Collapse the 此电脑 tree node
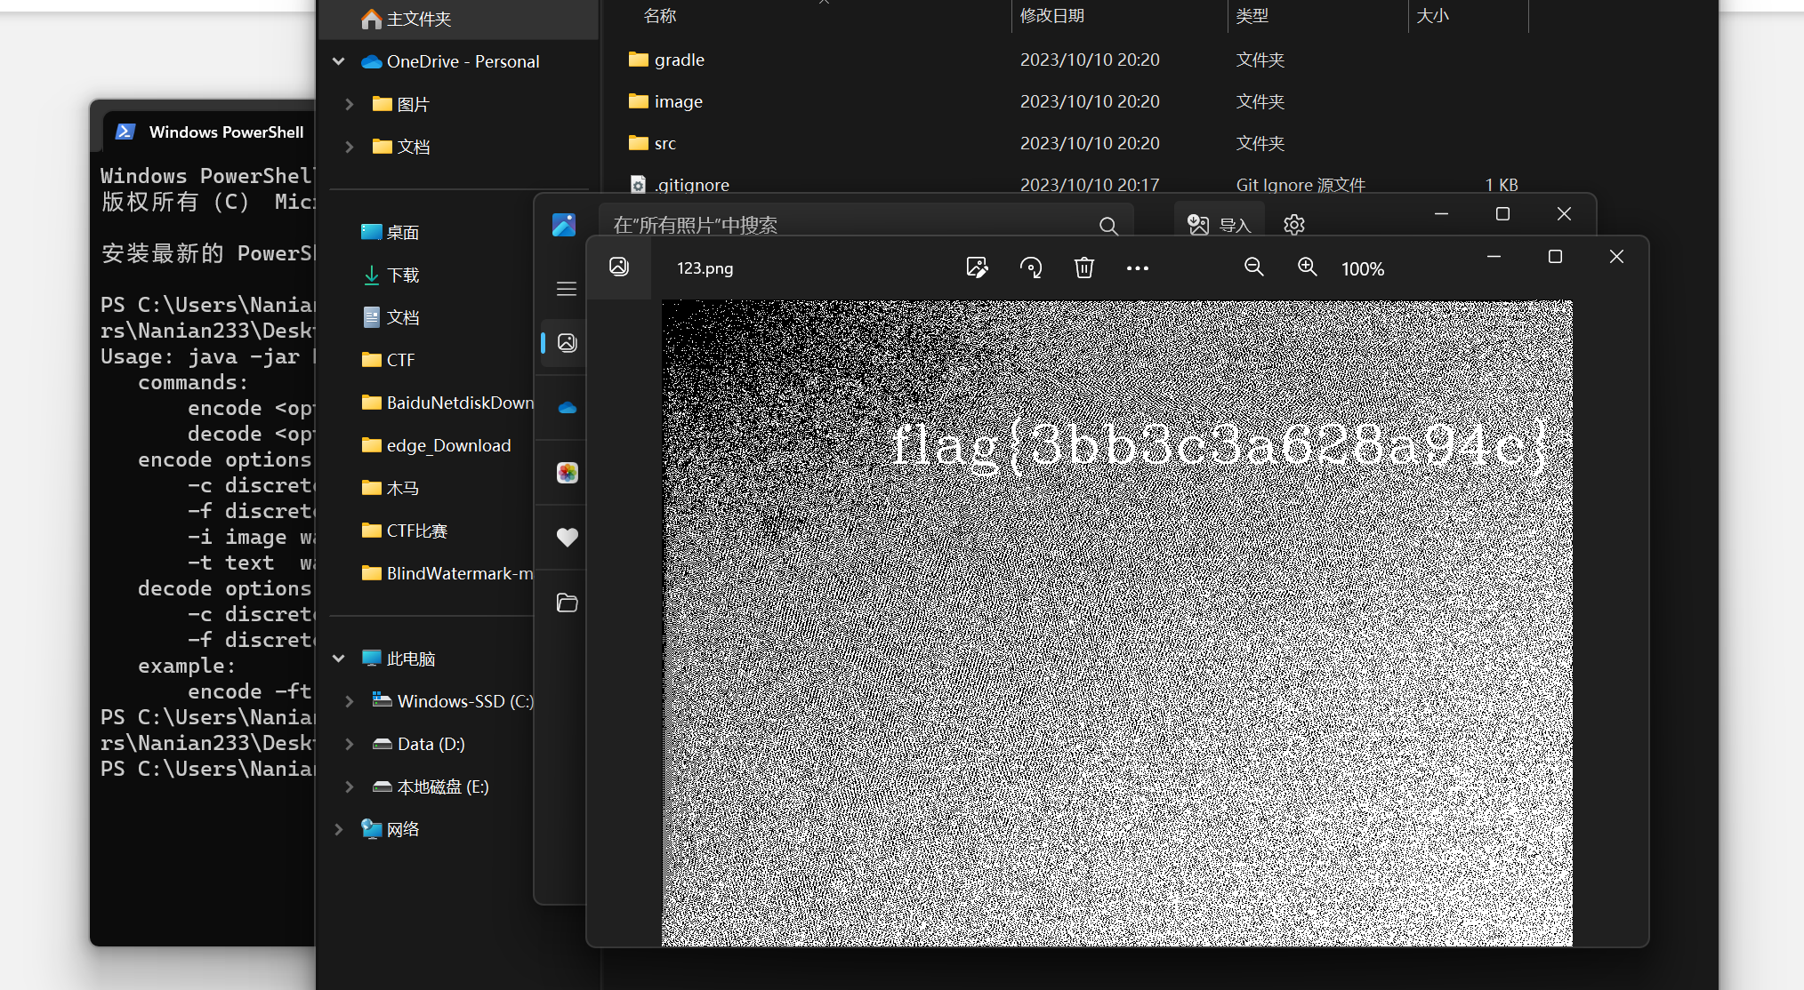This screenshot has width=1804, height=990. pos(339,659)
